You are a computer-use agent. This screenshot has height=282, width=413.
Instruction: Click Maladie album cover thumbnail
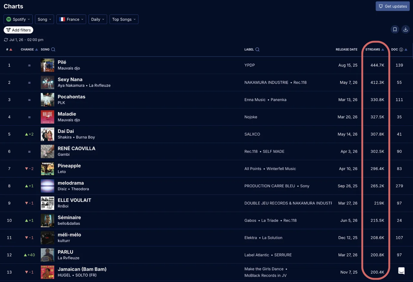[x=47, y=117]
